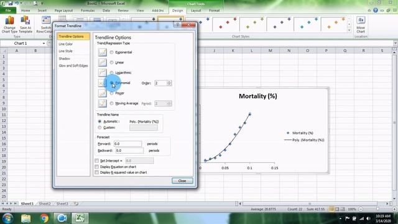Click the Switch Row/Column icon

(46, 21)
